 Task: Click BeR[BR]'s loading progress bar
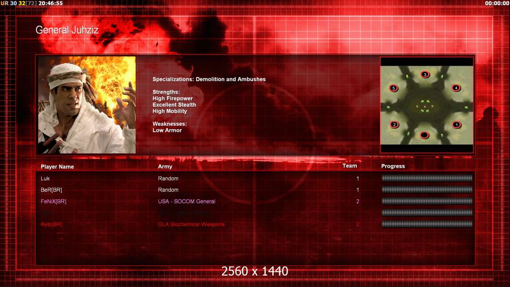pos(427,189)
